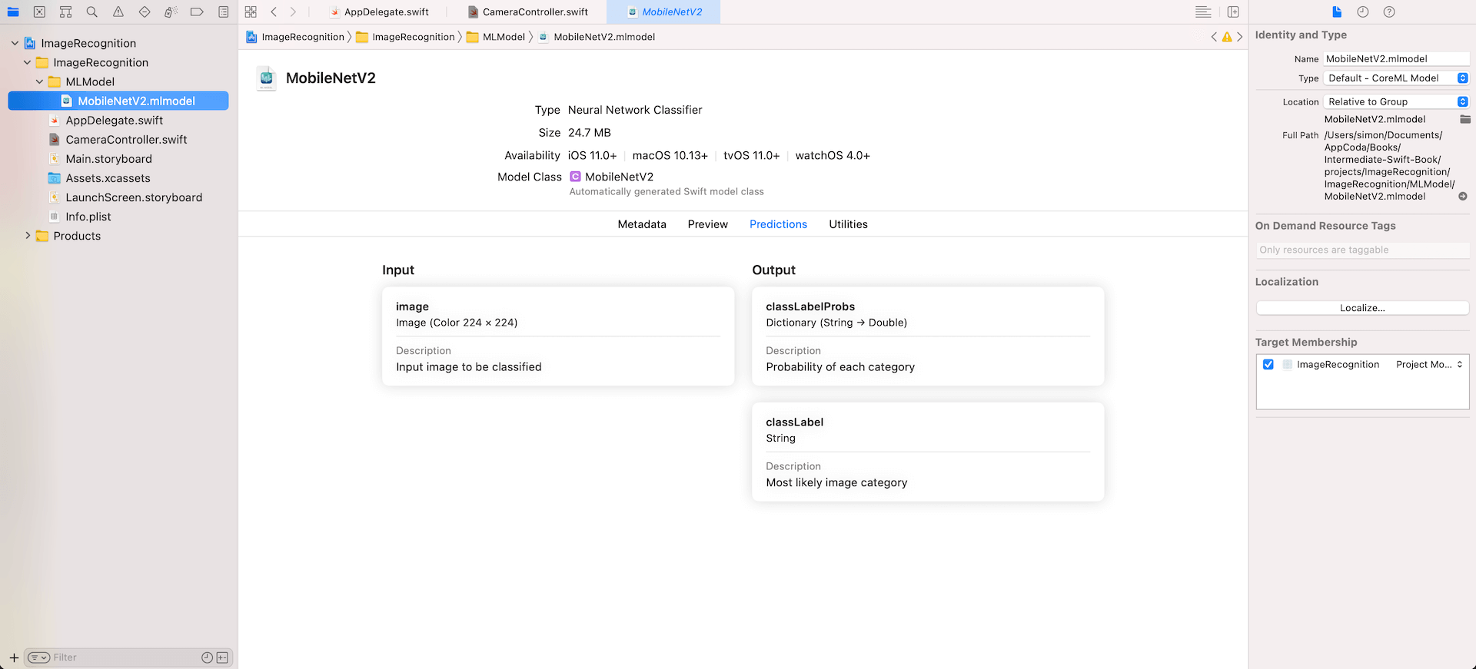Uncheck ImageRecognition target membership checkbox
This screenshot has width=1476, height=669.
click(1268, 365)
